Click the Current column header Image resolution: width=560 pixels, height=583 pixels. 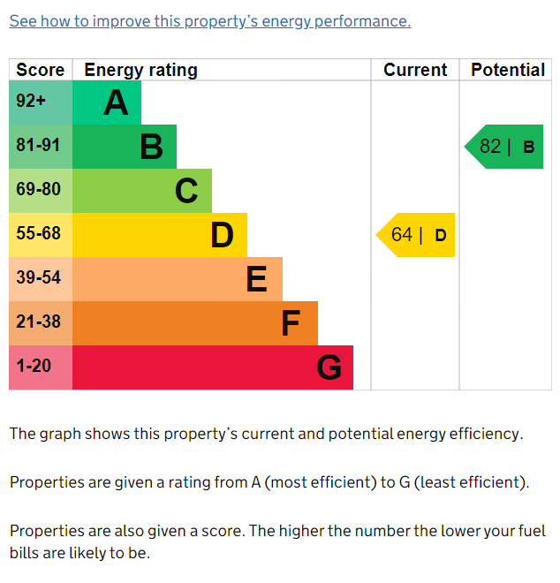[415, 70]
